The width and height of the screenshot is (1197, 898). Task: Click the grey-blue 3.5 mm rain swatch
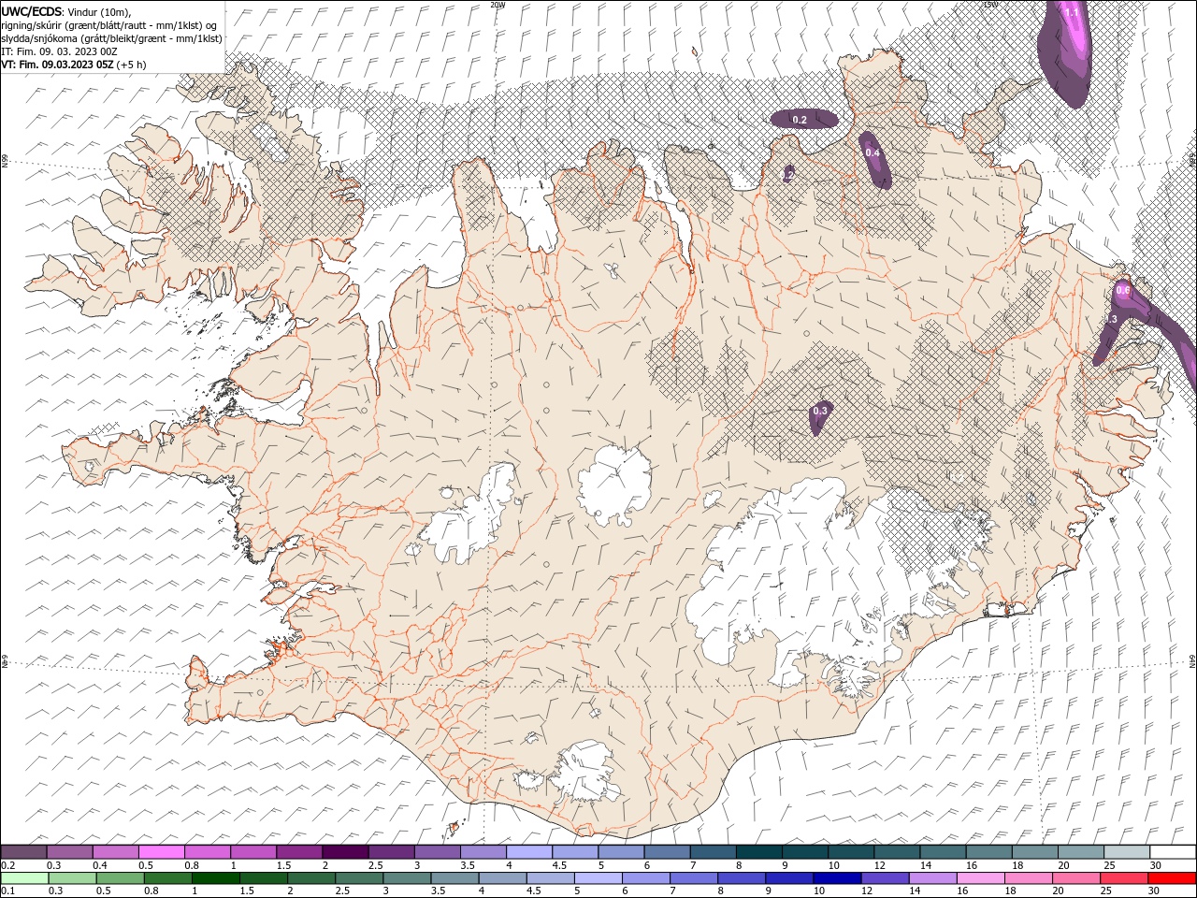coord(454,877)
